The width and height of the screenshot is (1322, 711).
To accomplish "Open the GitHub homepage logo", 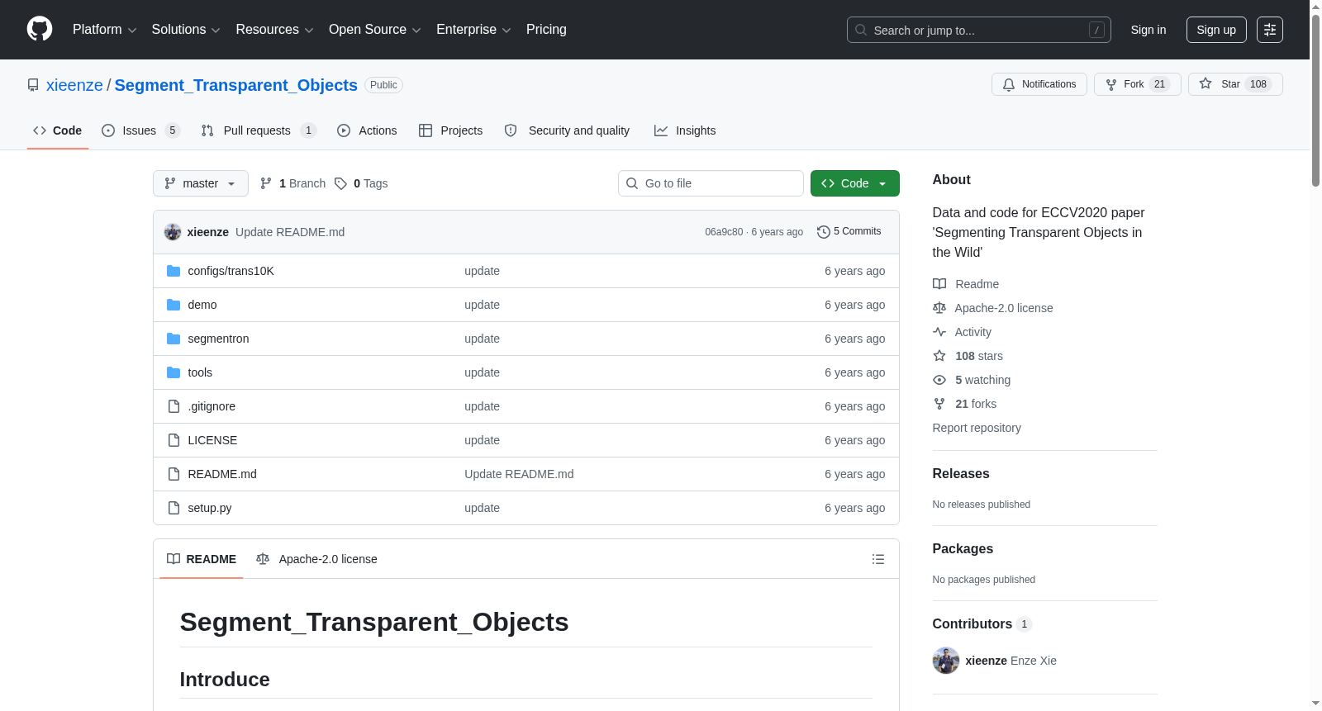I will pos(40,29).
